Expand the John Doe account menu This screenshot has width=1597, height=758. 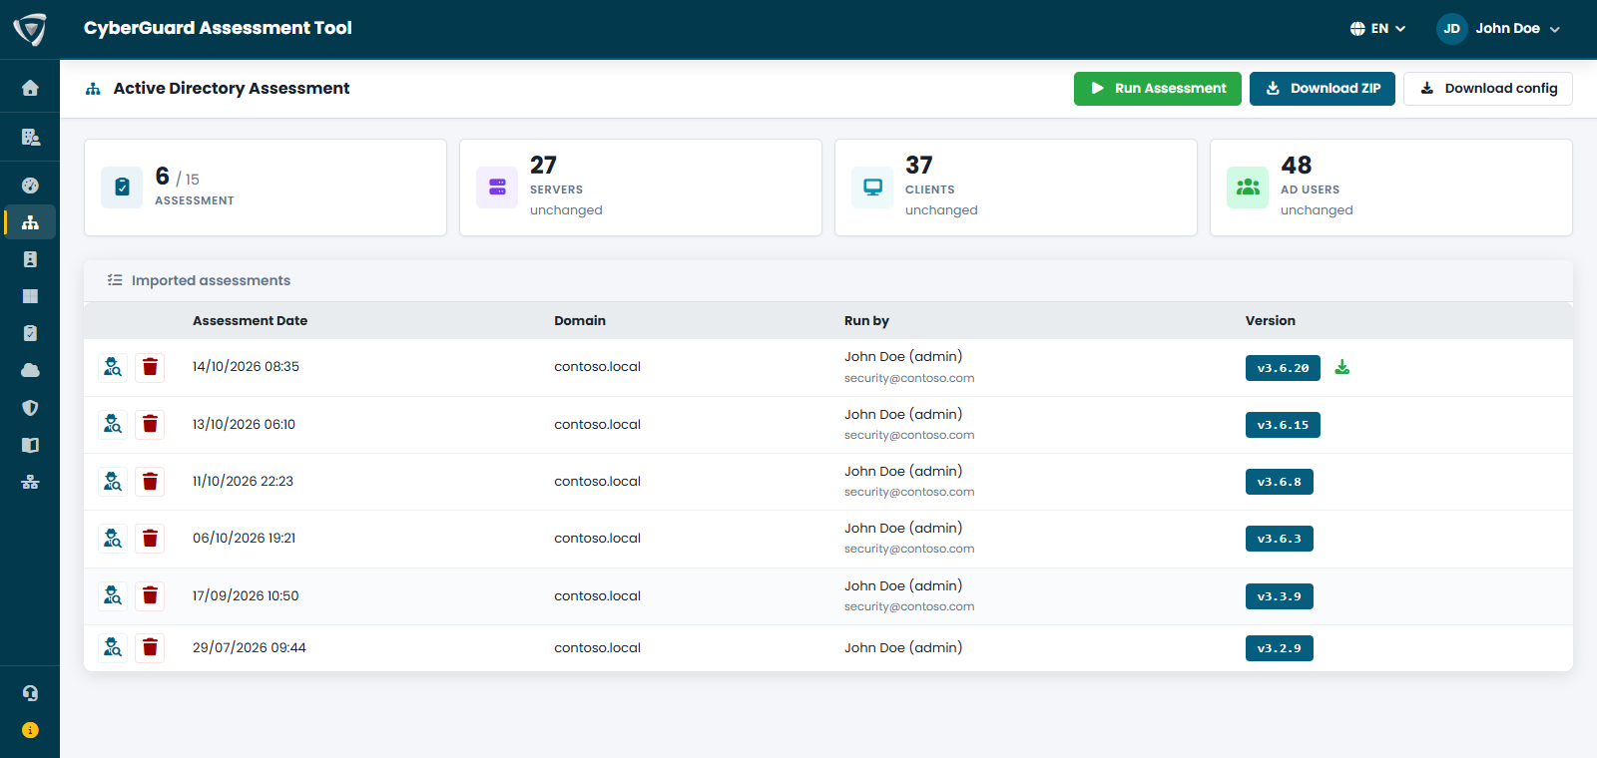point(1498,29)
